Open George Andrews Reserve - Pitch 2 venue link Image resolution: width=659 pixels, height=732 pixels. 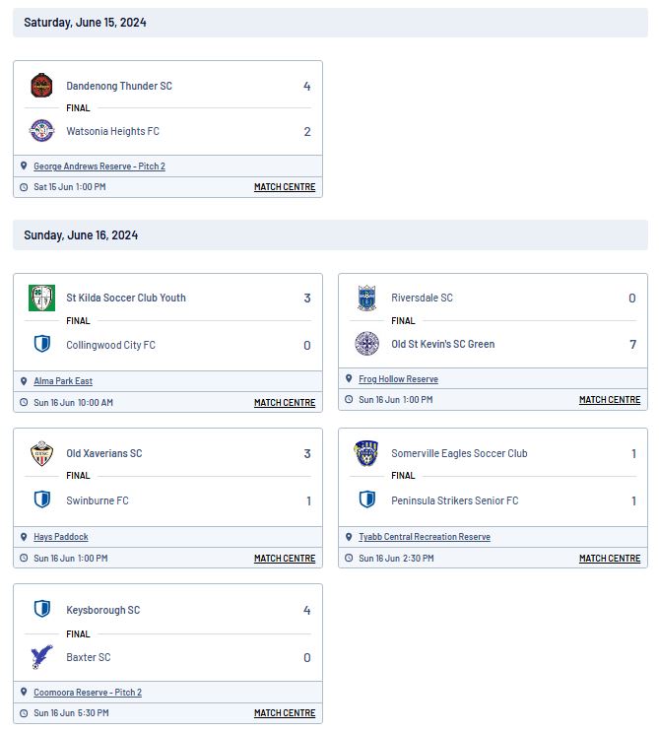[x=99, y=166]
